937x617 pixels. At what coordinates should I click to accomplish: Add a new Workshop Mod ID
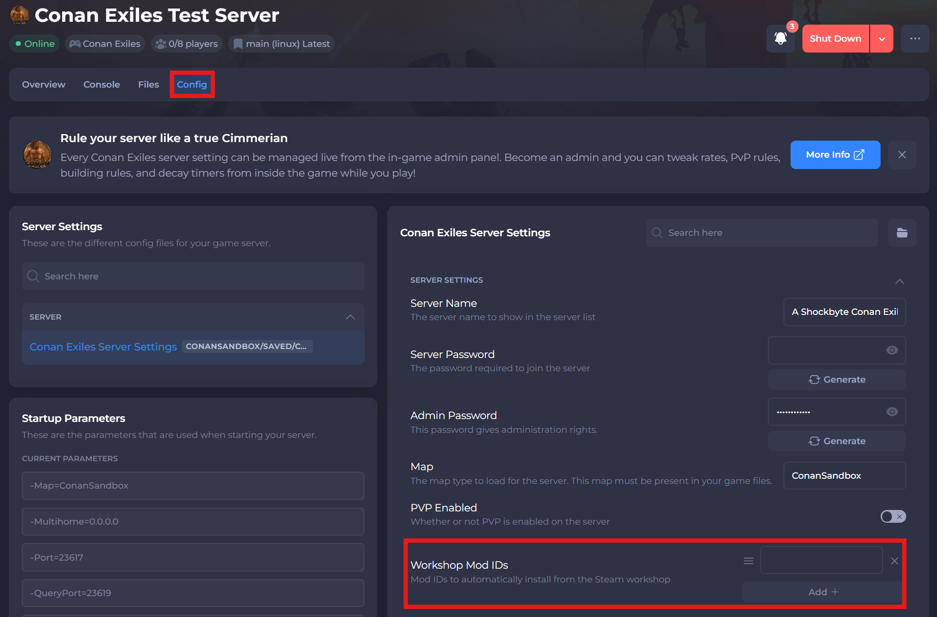click(x=823, y=592)
